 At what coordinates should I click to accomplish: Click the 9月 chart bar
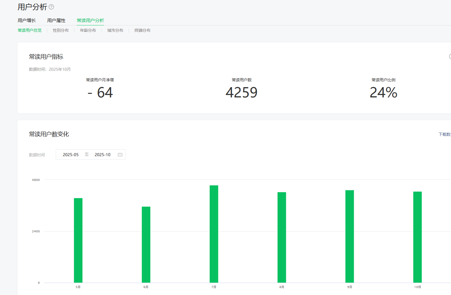pos(350,236)
